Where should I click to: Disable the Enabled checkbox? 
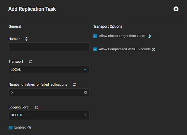(11, 128)
